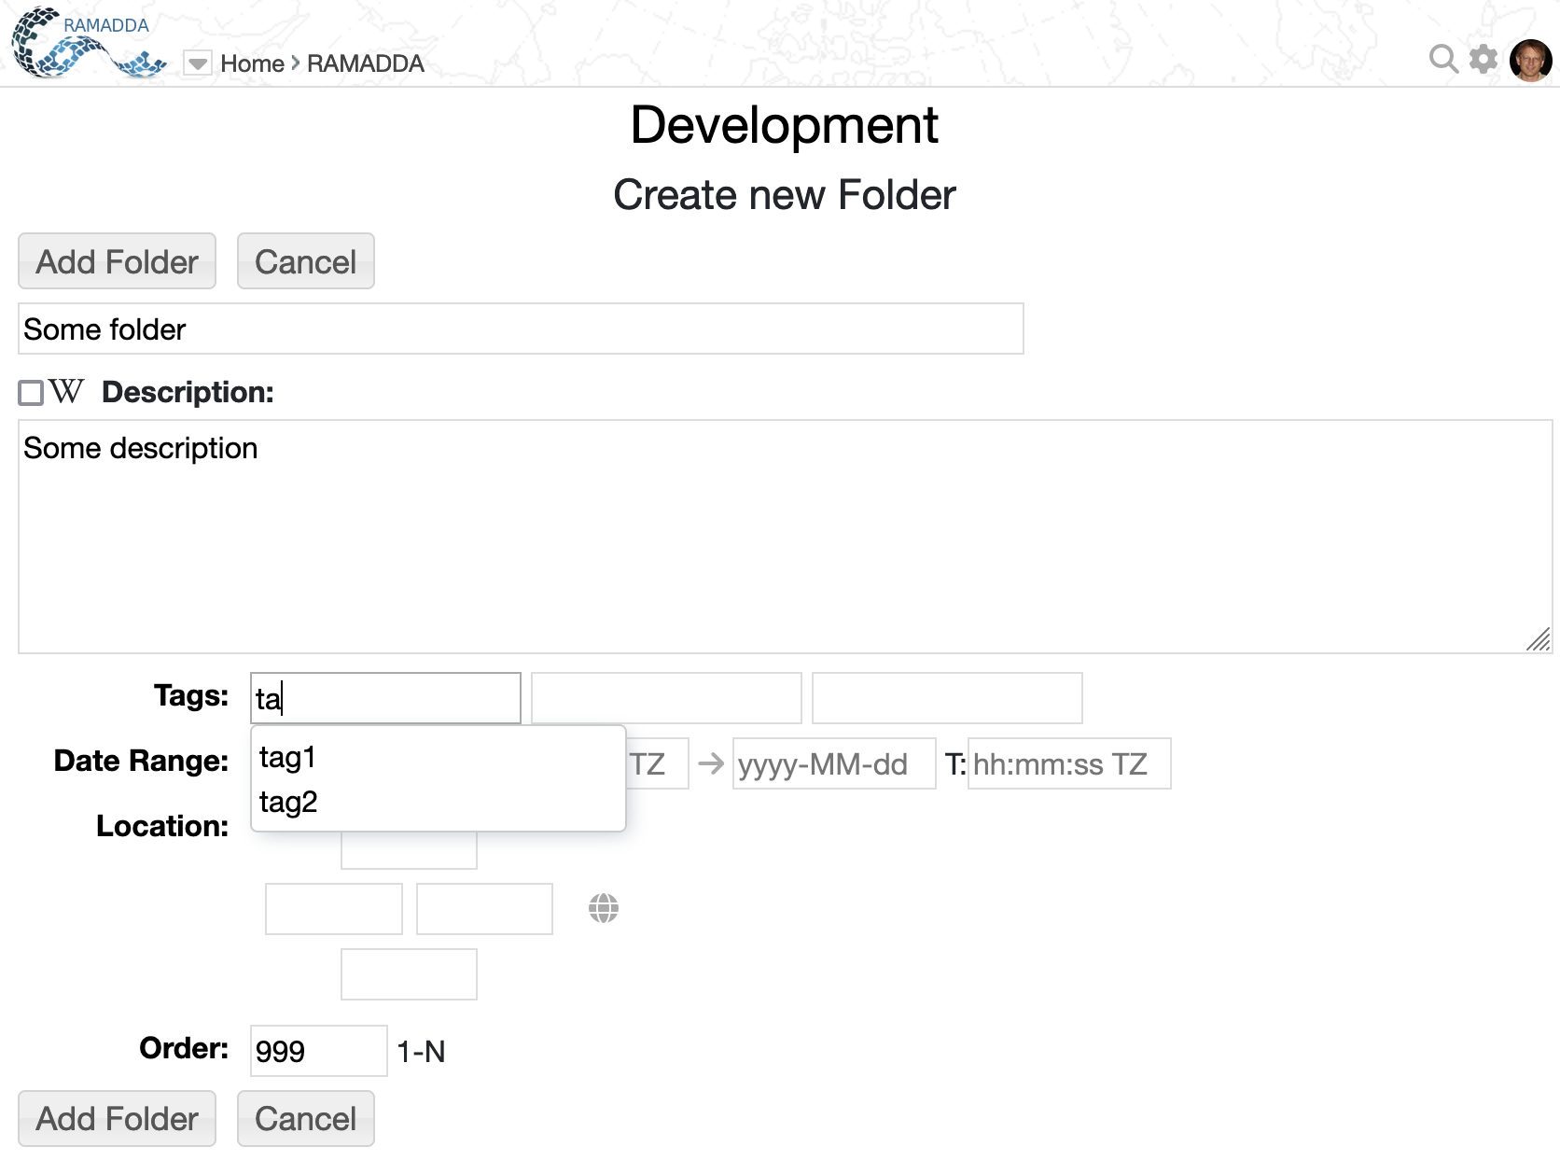1560x1161 pixels.
Task: Select tag1 from autocomplete suggestions
Action: (x=287, y=757)
